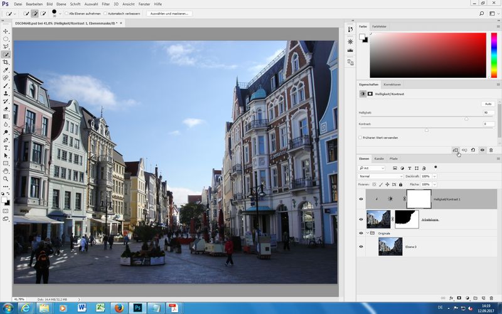Delete the adjustment layer via properties trash icon

pyautogui.click(x=491, y=150)
